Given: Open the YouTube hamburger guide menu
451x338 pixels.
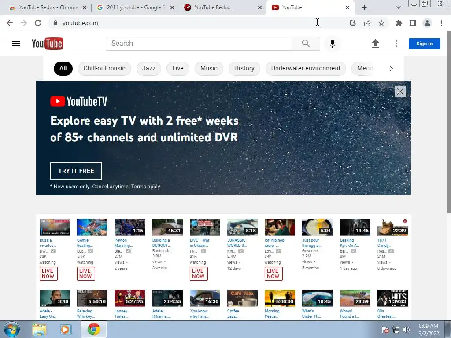Looking at the screenshot, I should point(16,44).
